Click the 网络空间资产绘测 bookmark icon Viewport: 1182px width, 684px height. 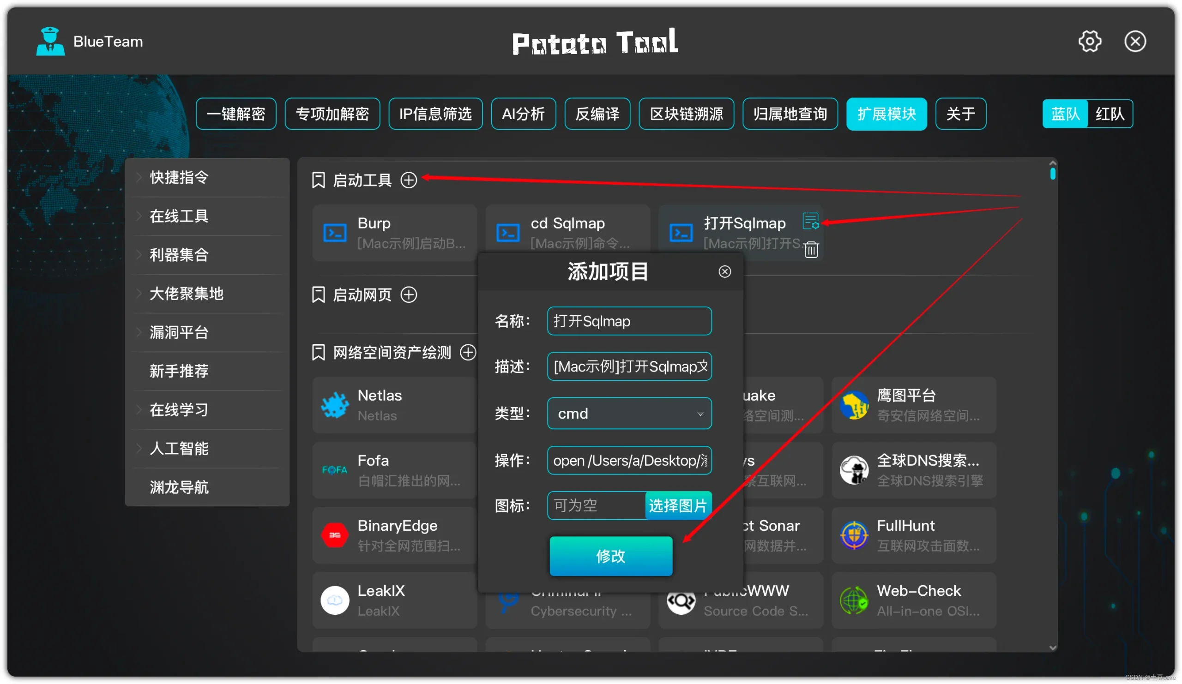[x=319, y=352]
